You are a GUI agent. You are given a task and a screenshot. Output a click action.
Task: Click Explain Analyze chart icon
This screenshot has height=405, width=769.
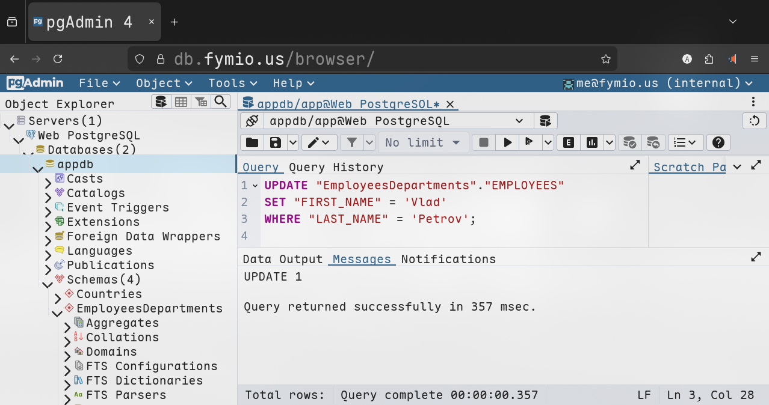(x=592, y=142)
